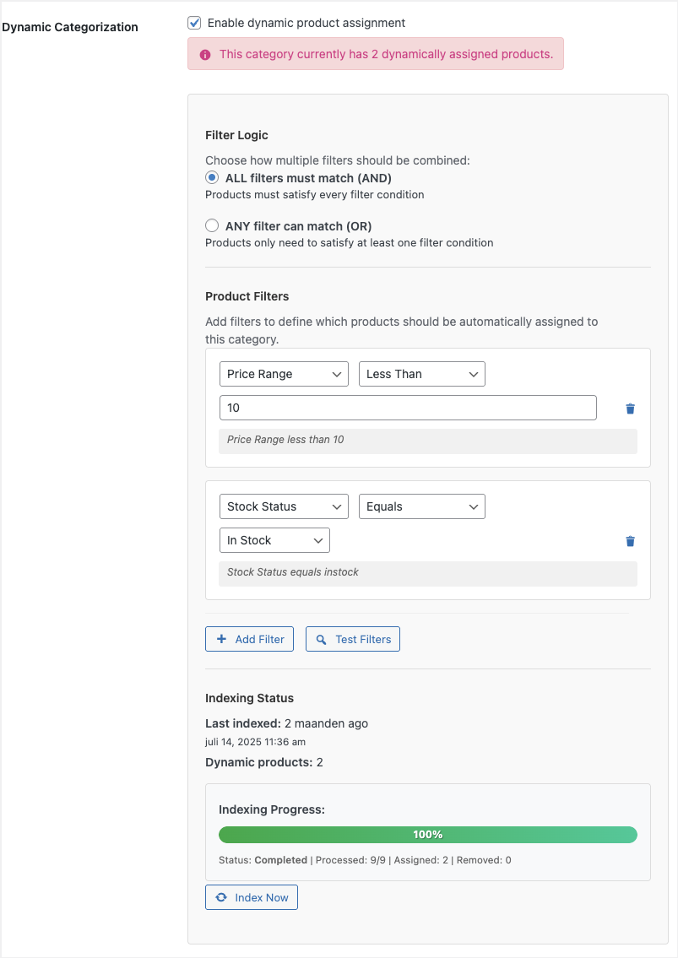Click the green 100% indexing progress bar
This screenshot has width=678, height=958.
428,834
